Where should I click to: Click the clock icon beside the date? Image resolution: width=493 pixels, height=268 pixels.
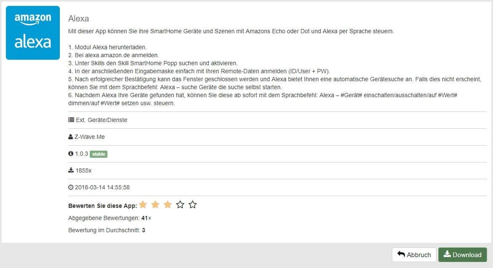(71, 187)
